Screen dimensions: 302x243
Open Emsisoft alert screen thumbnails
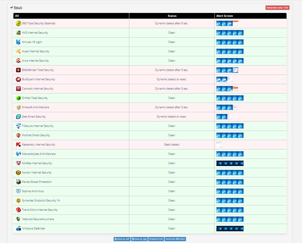tap(227, 107)
